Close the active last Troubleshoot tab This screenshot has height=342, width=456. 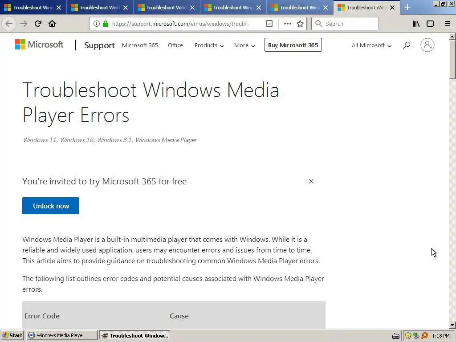click(392, 8)
